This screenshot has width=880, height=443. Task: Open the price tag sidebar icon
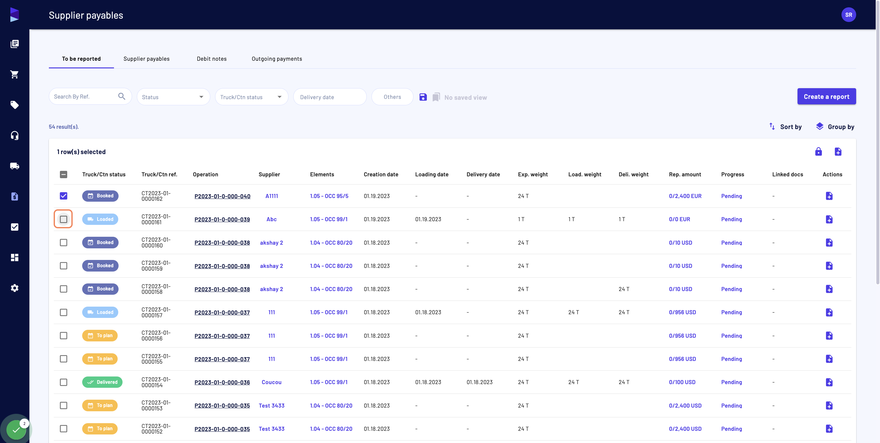[x=14, y=105]
